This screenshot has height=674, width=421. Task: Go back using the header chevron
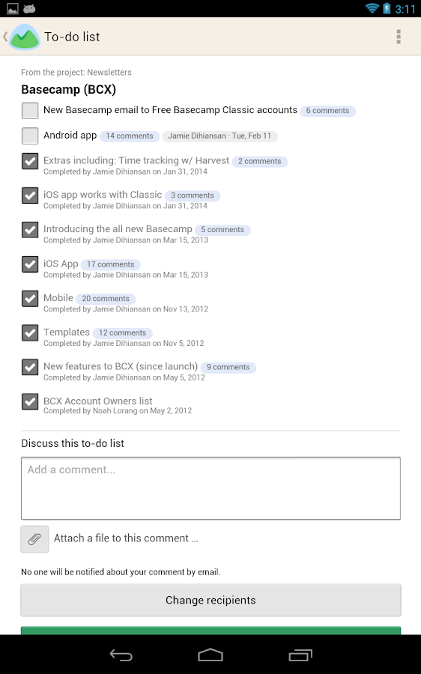(5, 37)
